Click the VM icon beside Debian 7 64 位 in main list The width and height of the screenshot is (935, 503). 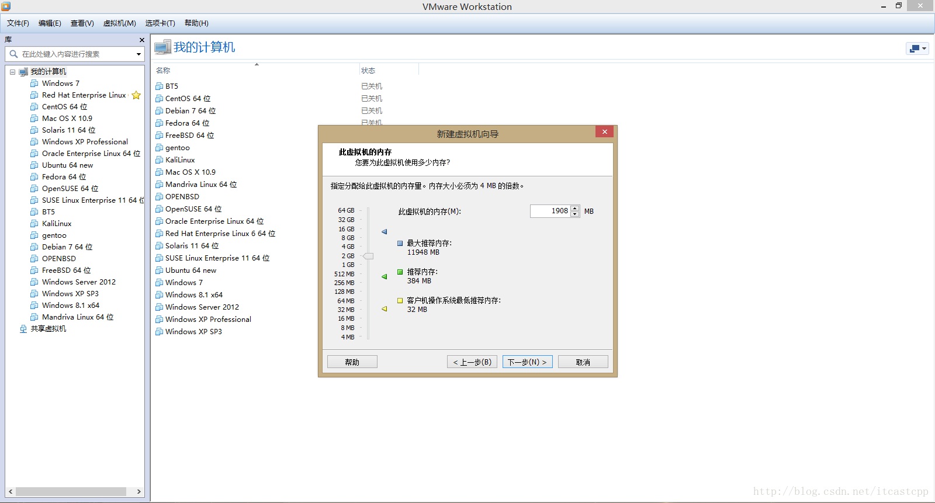tap(159, 111)
